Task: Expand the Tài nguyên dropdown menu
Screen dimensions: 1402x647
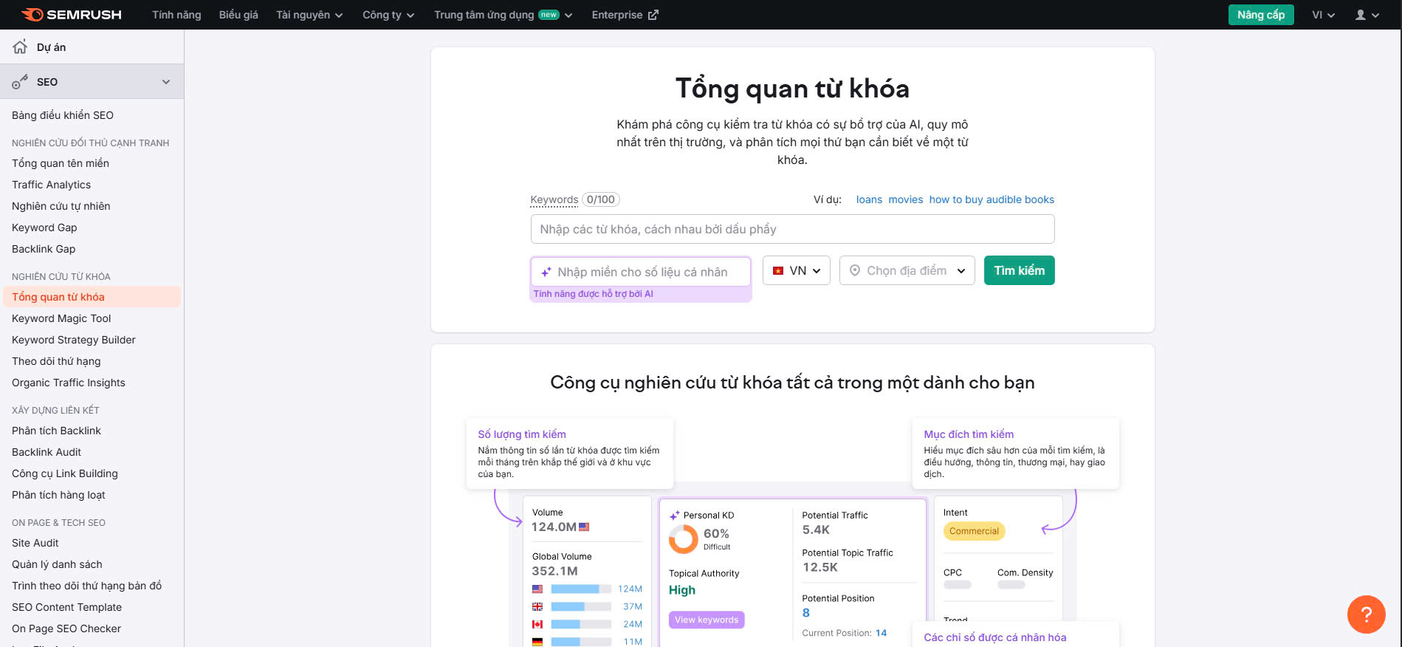Action: click(x=309, y=15)
